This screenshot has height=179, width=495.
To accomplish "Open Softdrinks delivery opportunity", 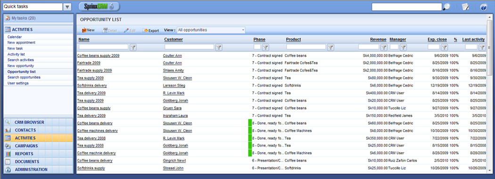I will (x=92, y=86).
